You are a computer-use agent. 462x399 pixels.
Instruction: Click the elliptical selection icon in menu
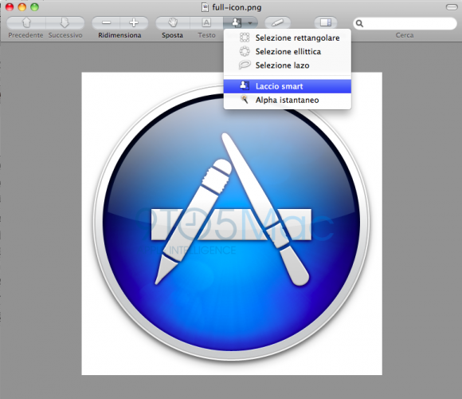point(245,51)
